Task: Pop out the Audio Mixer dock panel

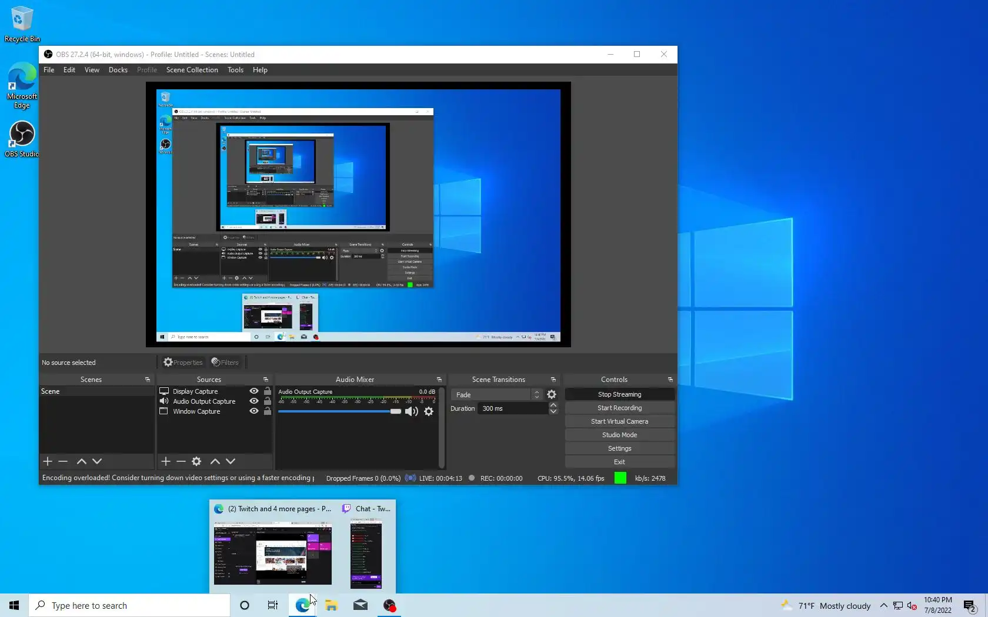Action: pyautogui.click(x=439, y=380)
